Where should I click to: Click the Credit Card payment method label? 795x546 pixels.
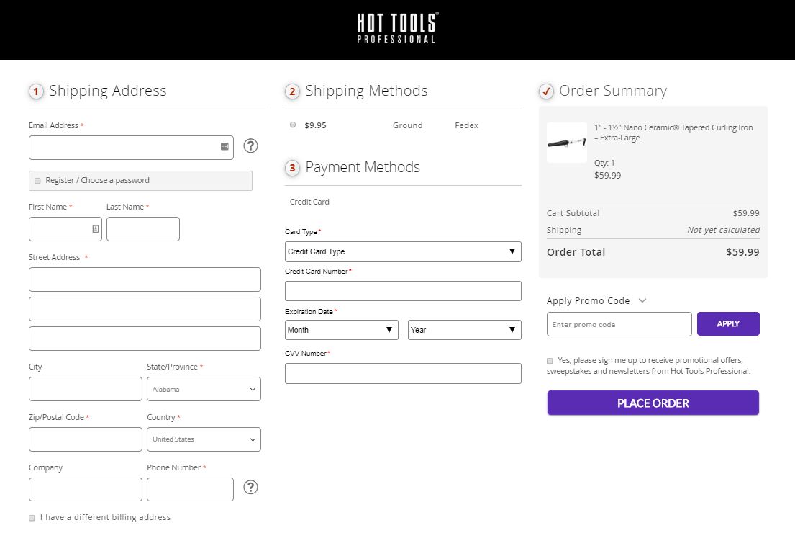(x=309, y=202)
